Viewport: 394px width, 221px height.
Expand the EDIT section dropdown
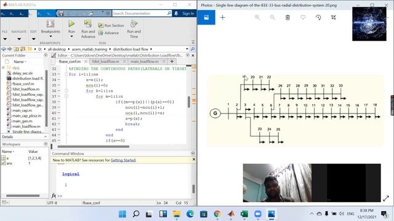click(x=33, y=39)
